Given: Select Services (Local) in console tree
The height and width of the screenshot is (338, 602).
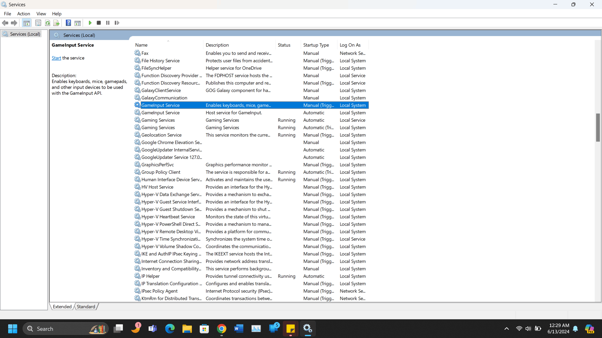Looking at the screenshot, I should click(x=25, y=34).
